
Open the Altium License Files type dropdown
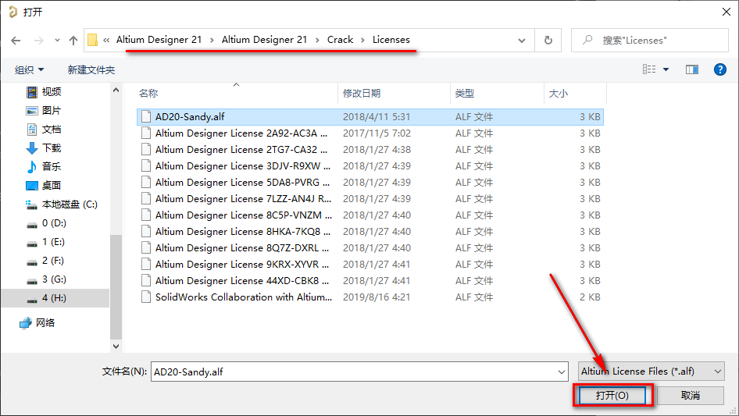[x=652, y=372]
